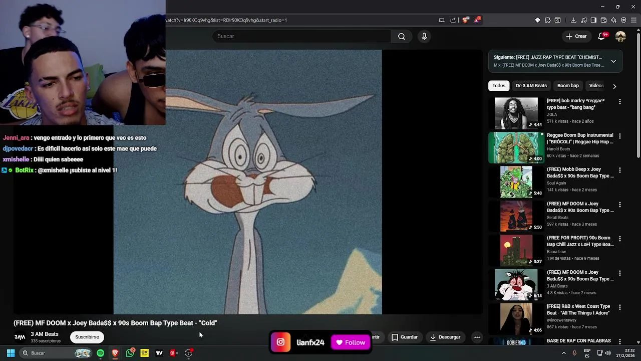The width and height of the screenshot is (641, 361).
Task: Click the Instagram icon in overlay banner
Action: (x=280, y=342)
